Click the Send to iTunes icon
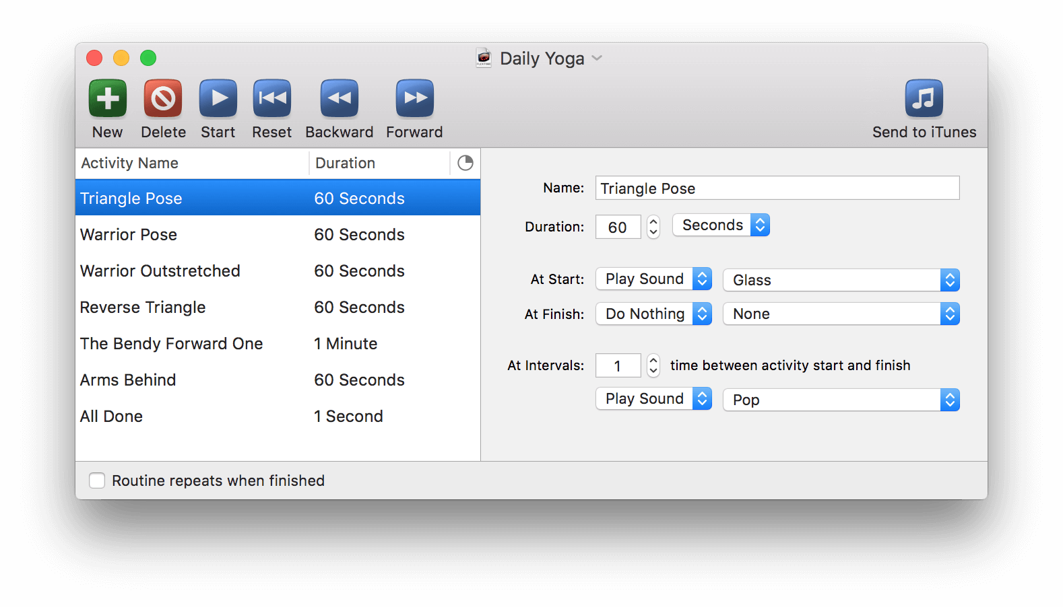This screenshot has width=1063, height=607. pyautogui.click(x=924, y=98)
